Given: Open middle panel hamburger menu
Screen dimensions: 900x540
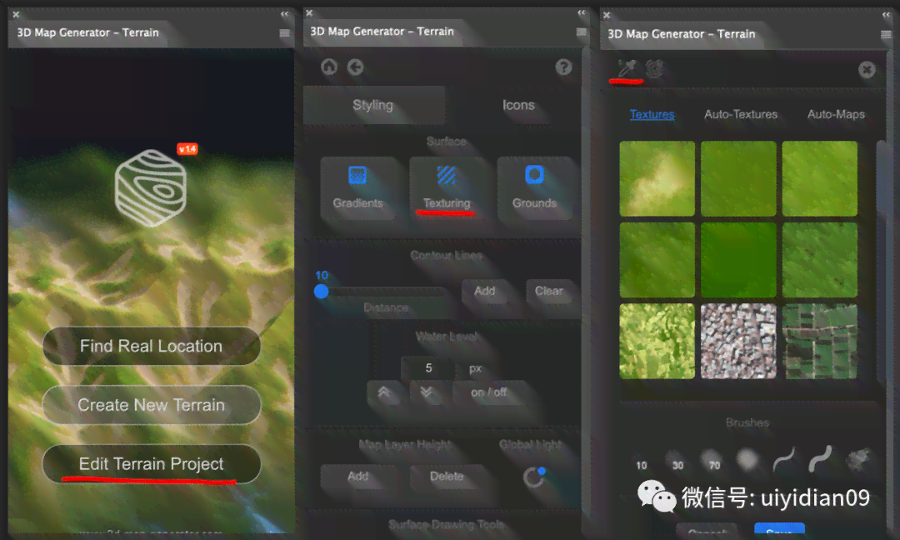Looking at the screenshot, I should (581, 32).
